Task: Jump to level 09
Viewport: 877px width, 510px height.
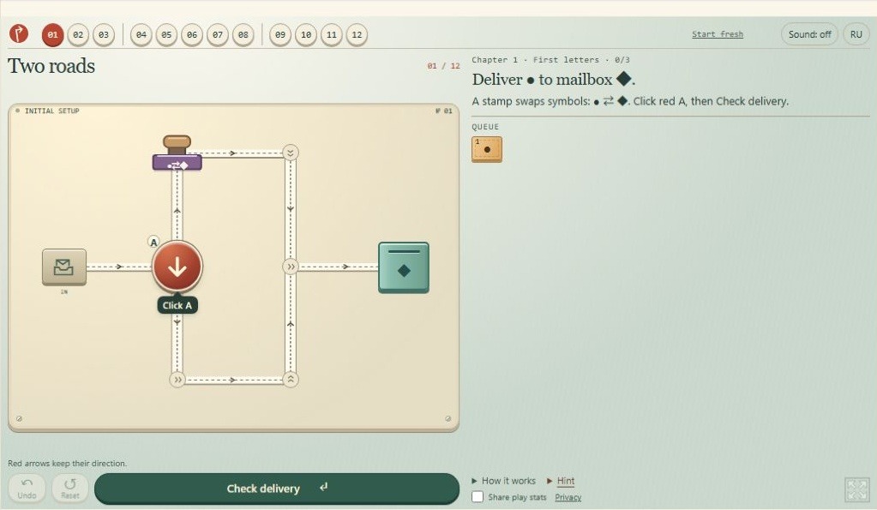Action: [x=280, y=34]
